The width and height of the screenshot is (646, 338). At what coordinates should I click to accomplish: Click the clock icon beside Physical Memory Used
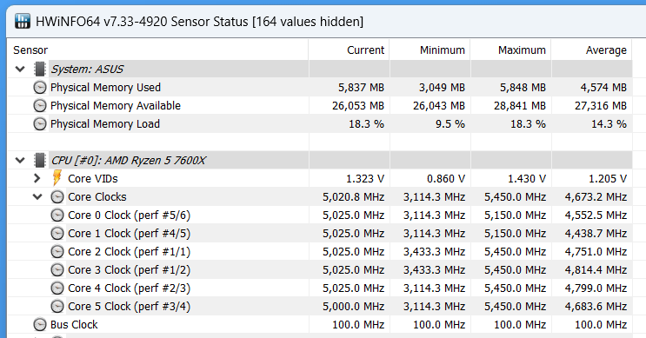click(40, 87)
